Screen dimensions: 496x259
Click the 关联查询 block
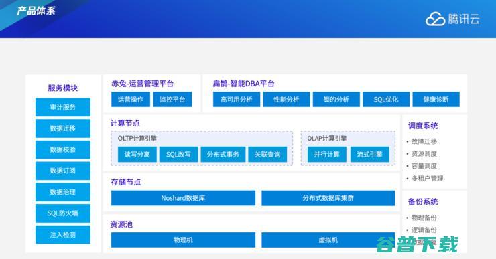[x=267, y=154]
